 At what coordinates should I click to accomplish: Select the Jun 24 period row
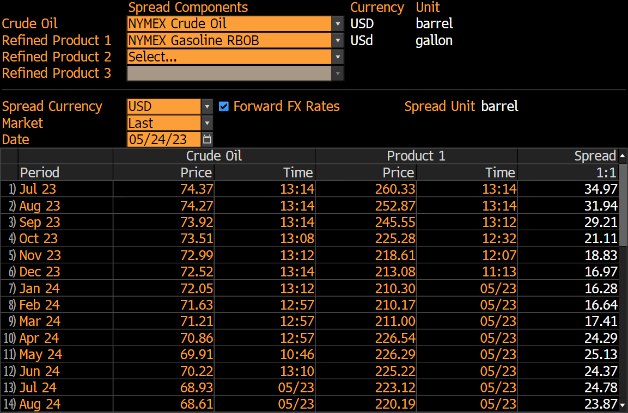click(309, 372)
